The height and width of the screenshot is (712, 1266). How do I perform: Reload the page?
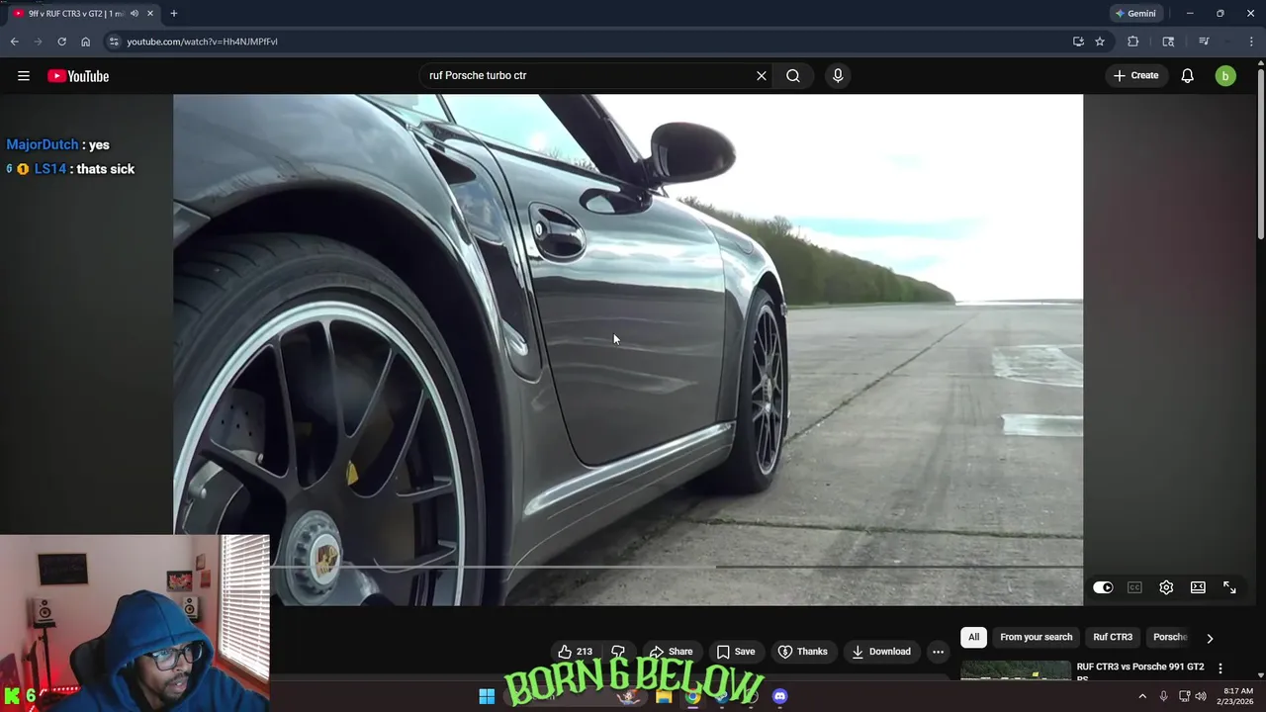coord(61,42)
